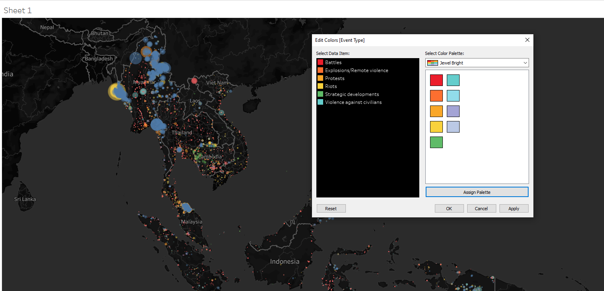Pick the purple palette color swatch
The height and width of the screenshot is (291, 604).
pos(453,111)
